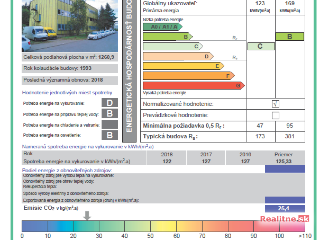Select the yellow E energy class arrow
The height and width of the screenshot is (240, 320).
tap(183, 66)
